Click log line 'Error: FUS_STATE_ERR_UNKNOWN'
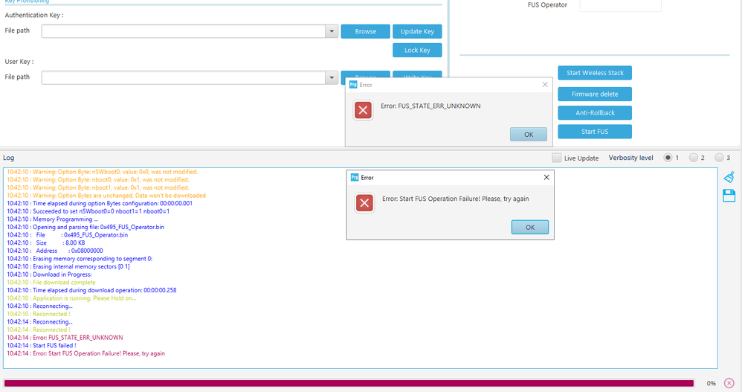Screen dimensions: 742x392 pos(65,338)
